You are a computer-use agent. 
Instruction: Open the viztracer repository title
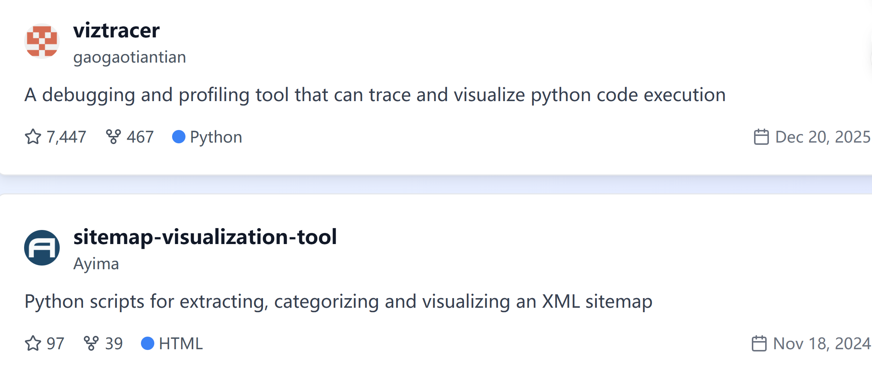coord(116,30)
